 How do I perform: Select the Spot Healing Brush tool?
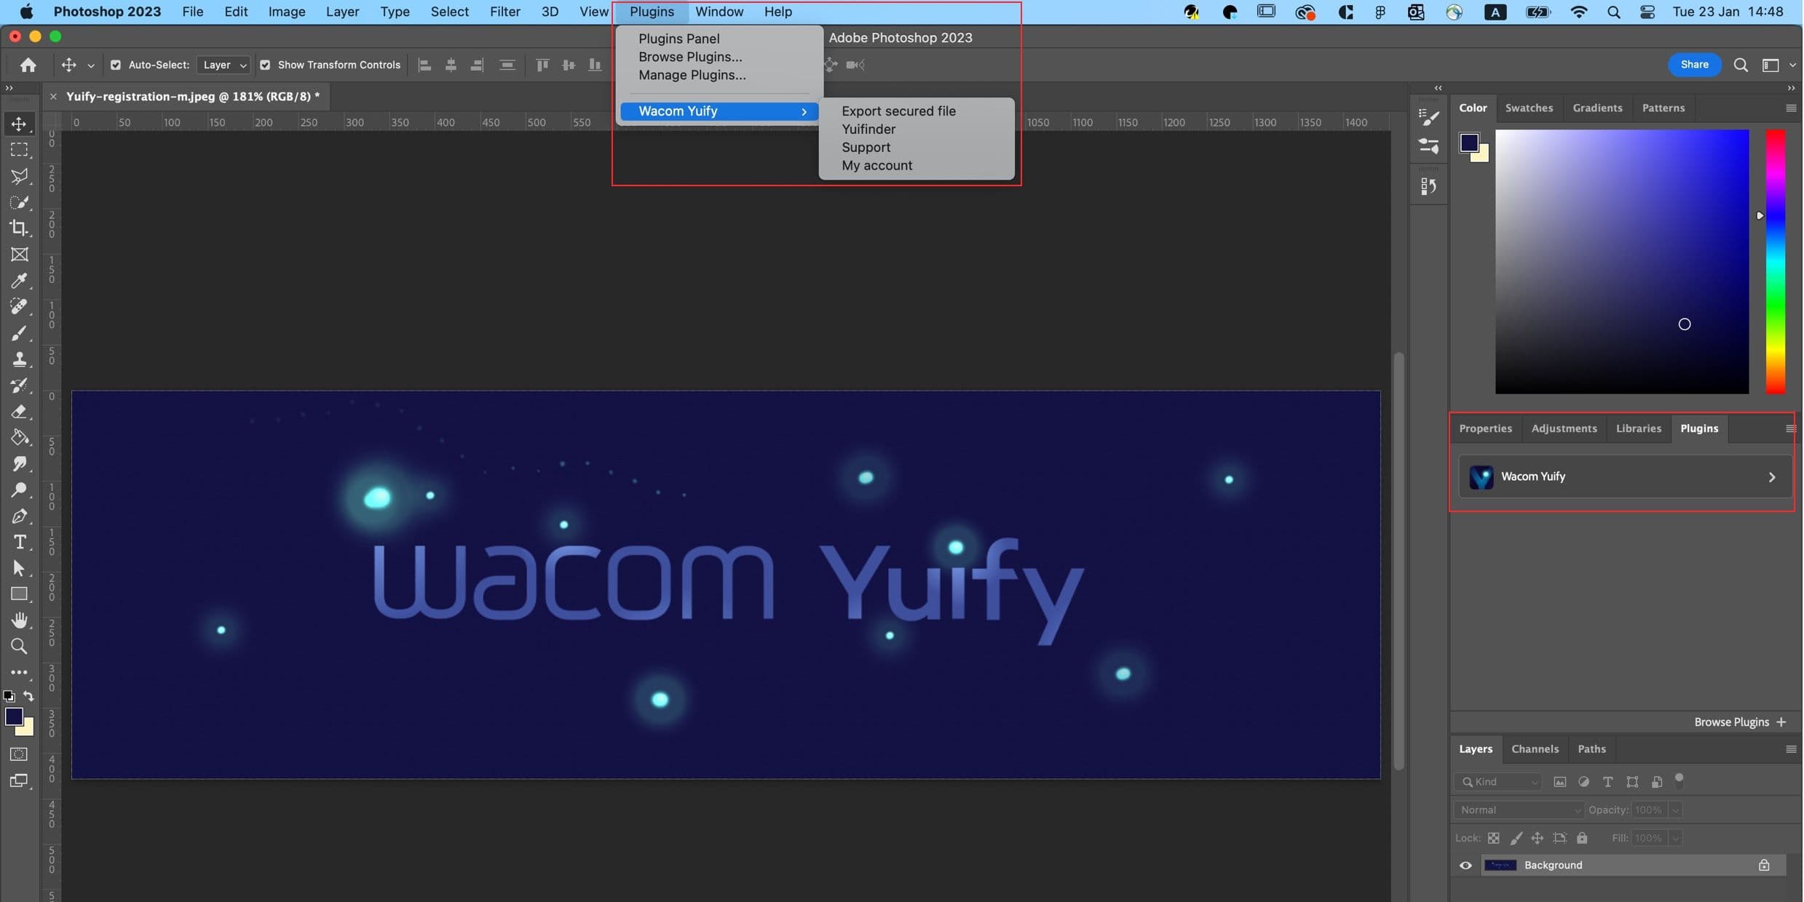click(20, 306)
